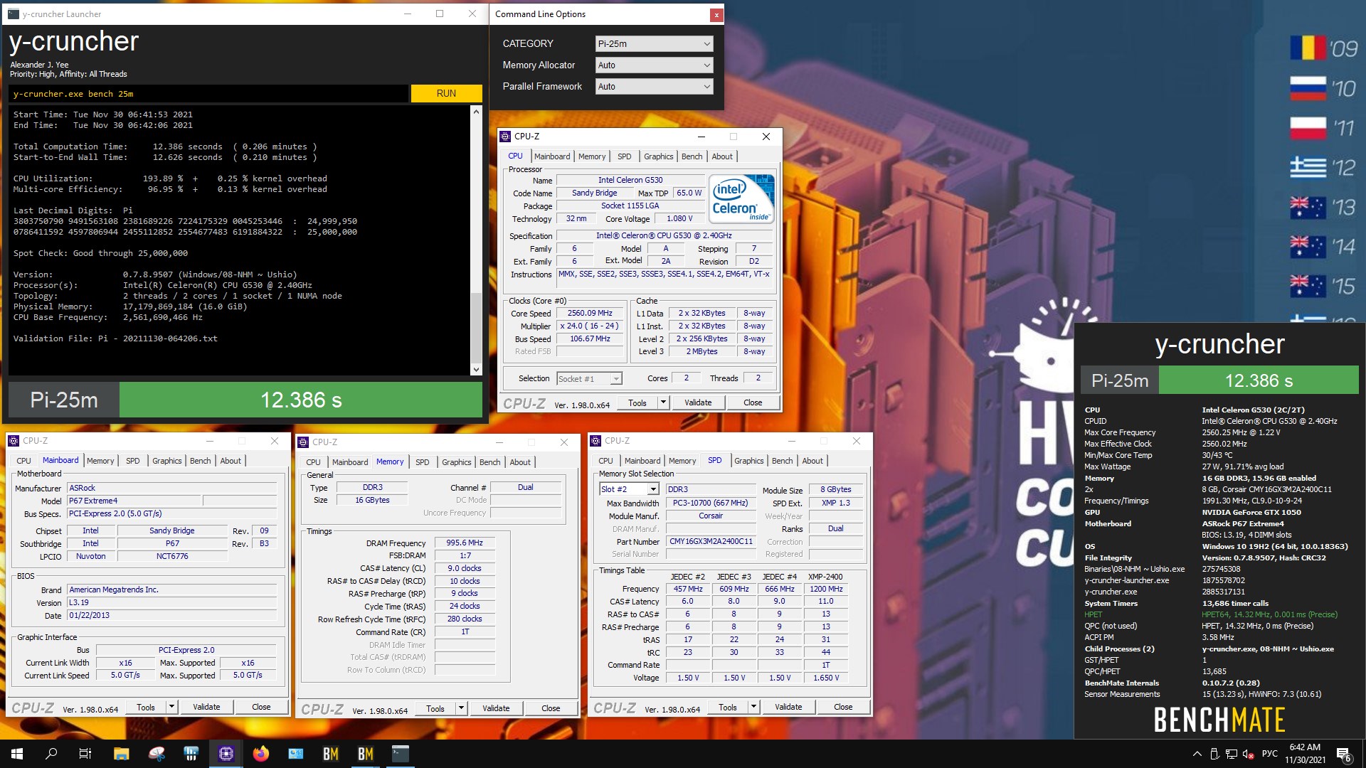The width and height of the screenshot is (1366, 768).
Task: Click the green HPET timer line in BenchMate
Action: click(x=1211, y=614)
